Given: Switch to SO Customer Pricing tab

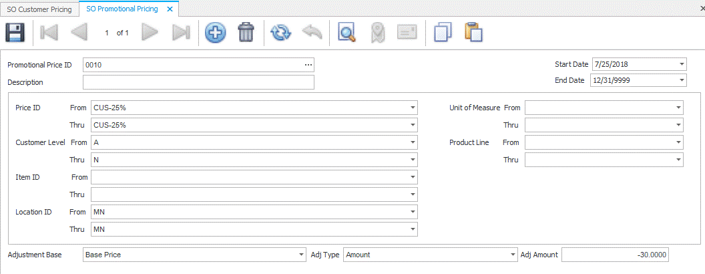Looking at the screenshot, I should (39, 9).
